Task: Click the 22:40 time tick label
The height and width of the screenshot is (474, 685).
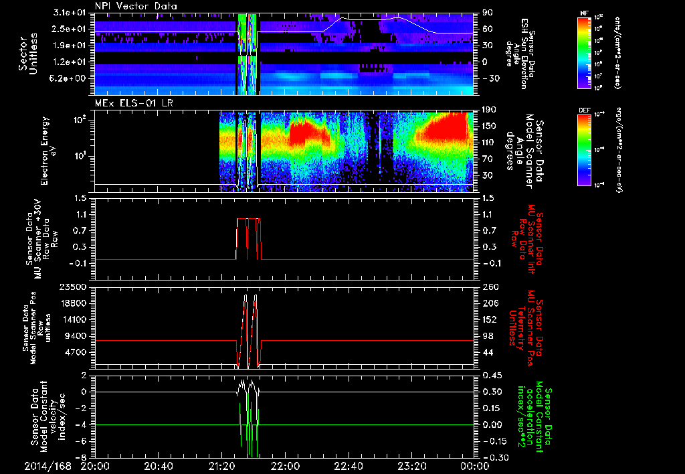Action: click(x=349, y=466)
